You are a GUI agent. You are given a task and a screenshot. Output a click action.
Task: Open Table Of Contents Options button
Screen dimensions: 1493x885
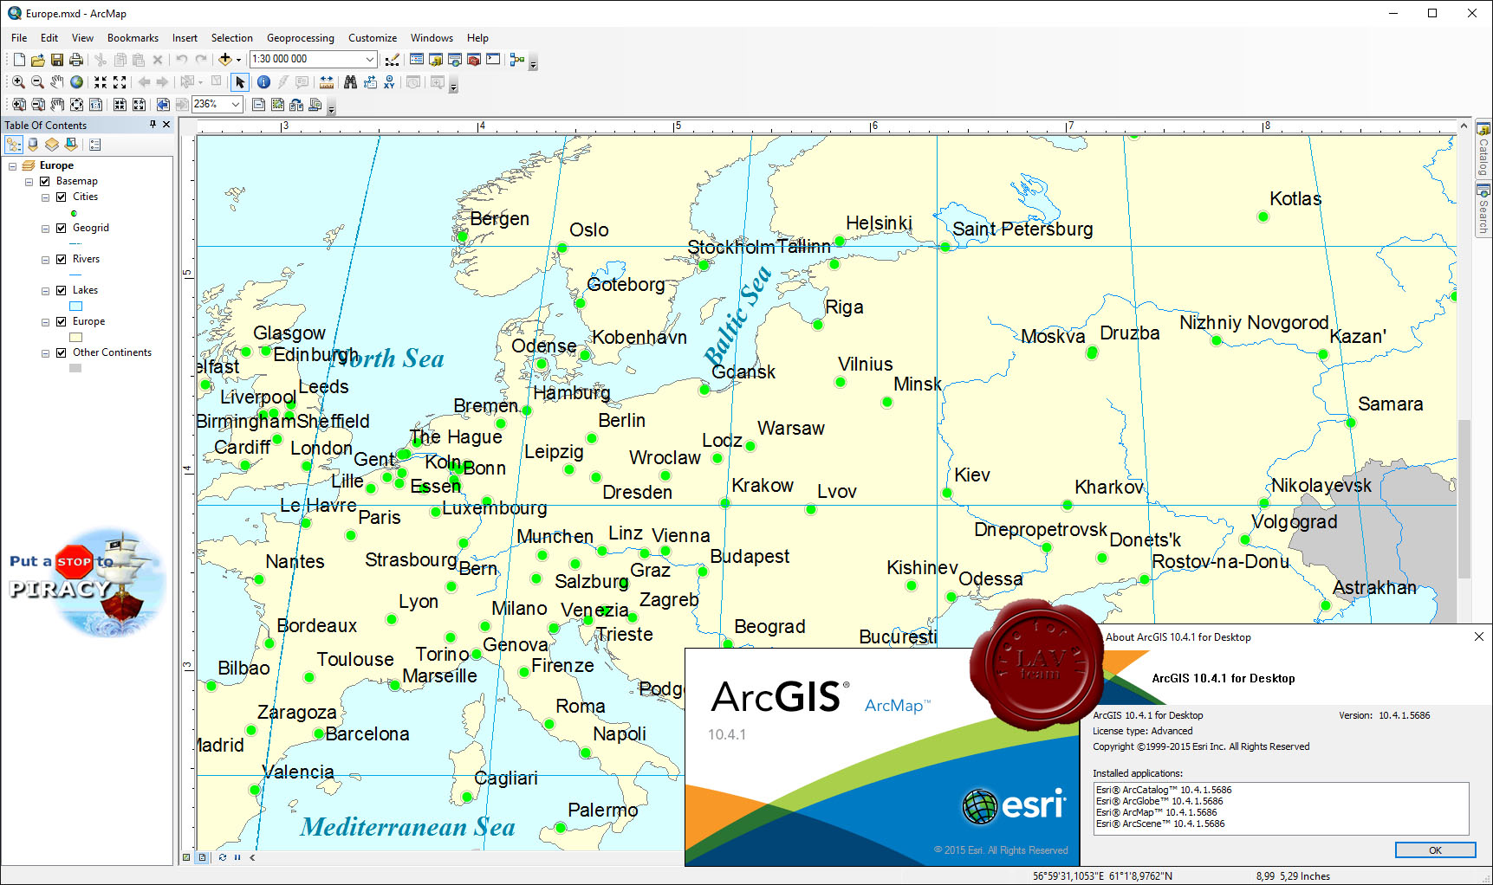pyautogui.click(x=95, y=145)
